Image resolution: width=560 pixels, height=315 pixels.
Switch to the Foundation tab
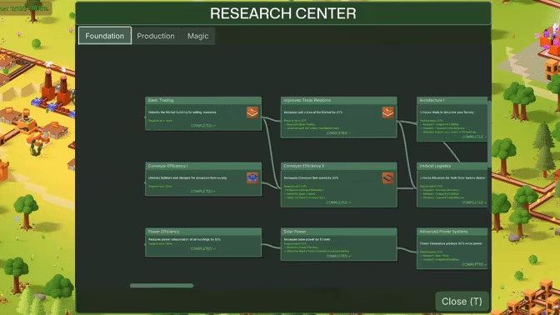point(105,36)
